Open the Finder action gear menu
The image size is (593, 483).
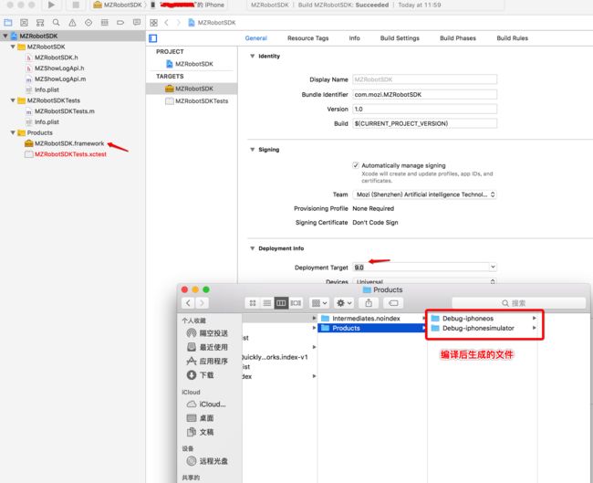(x=344, y=303)
